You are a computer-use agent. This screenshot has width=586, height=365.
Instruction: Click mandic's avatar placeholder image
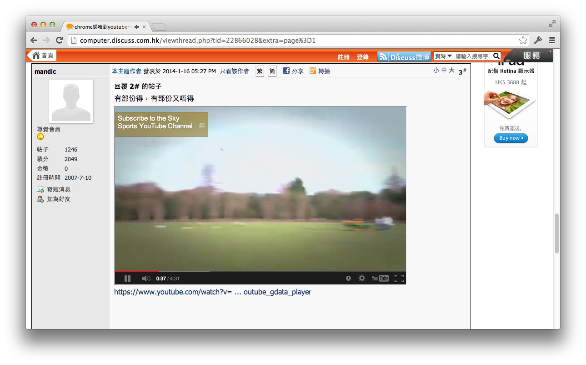71,101
